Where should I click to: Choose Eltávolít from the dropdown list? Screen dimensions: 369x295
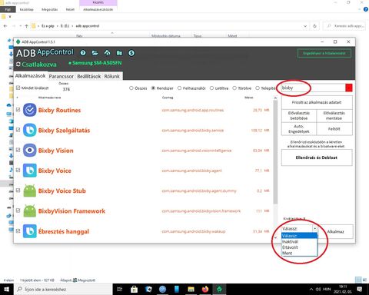coord(299,247)
